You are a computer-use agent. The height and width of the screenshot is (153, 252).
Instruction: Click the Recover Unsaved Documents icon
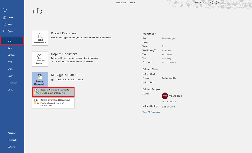pyautogui.click(x=36, y=92)
